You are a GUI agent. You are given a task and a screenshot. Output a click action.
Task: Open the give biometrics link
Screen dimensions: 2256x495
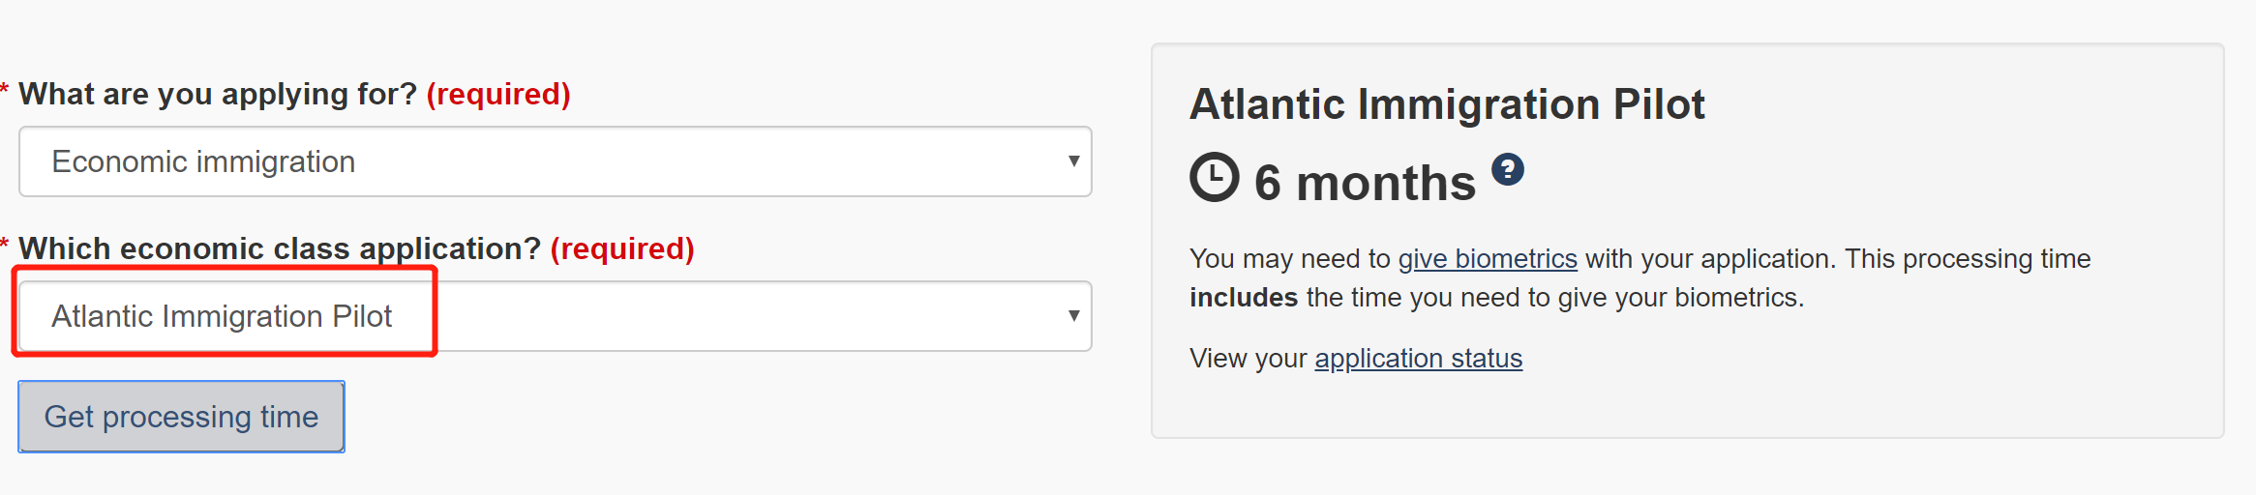pyautogui.click(x=1488, y=259)
